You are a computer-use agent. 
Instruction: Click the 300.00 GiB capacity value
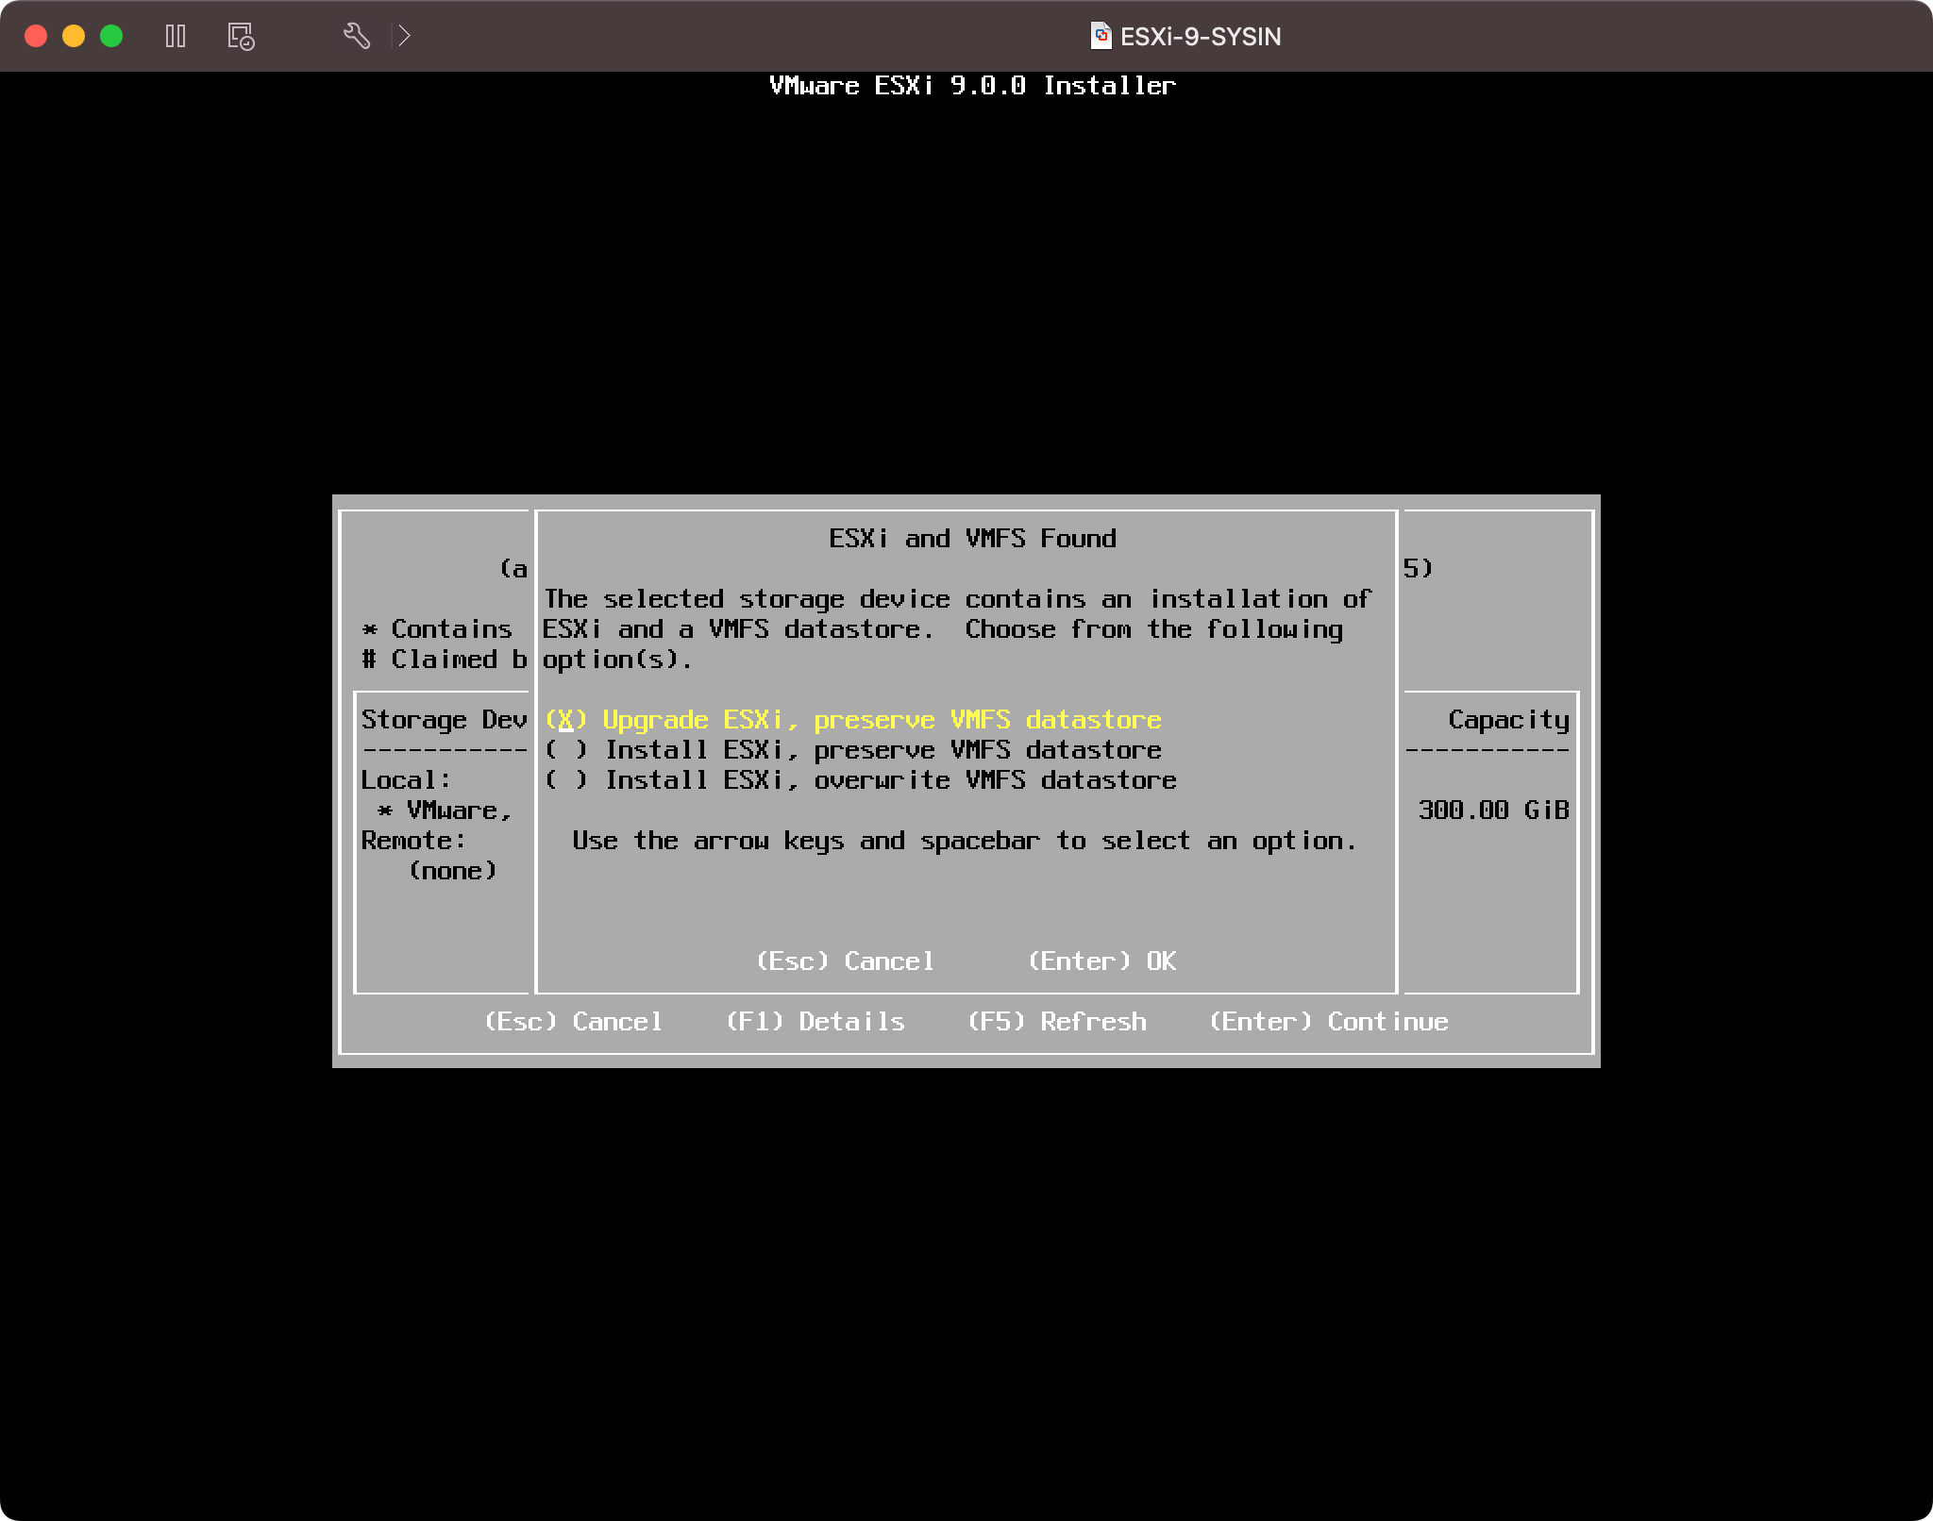tap(1493, 811)
